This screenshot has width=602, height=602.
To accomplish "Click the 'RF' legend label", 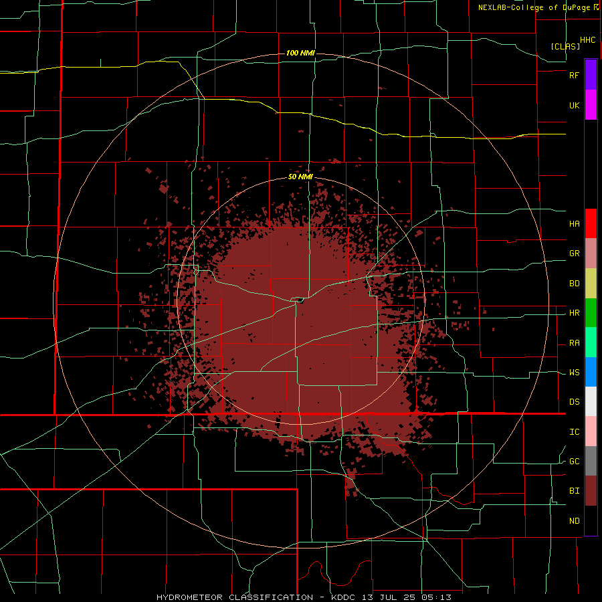I will click(x=575, y=75).
